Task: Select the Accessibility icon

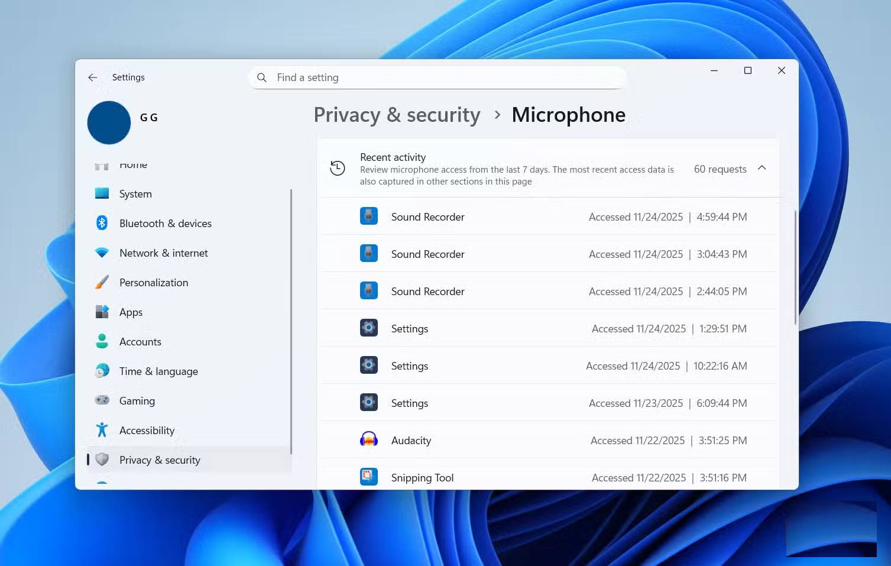Action: (102, 430)
